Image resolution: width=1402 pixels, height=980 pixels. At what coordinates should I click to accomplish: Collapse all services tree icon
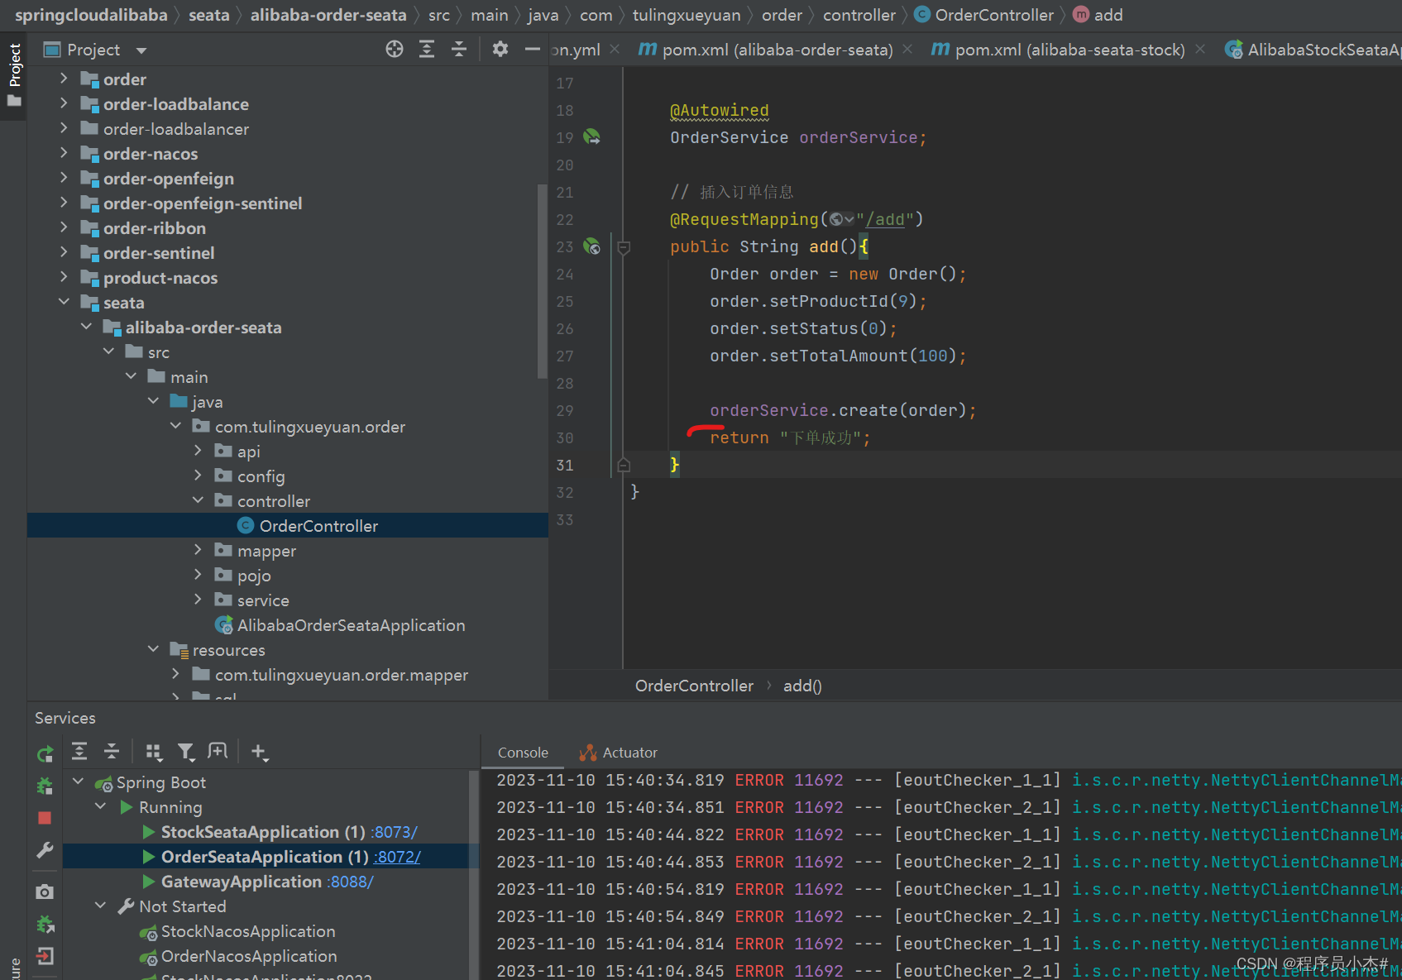point(112,752)
